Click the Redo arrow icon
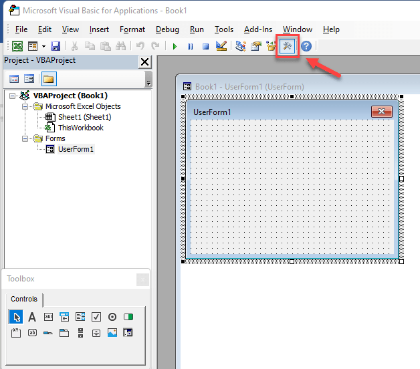This screenshot has width=420, height=369. (x=155, y=46)
